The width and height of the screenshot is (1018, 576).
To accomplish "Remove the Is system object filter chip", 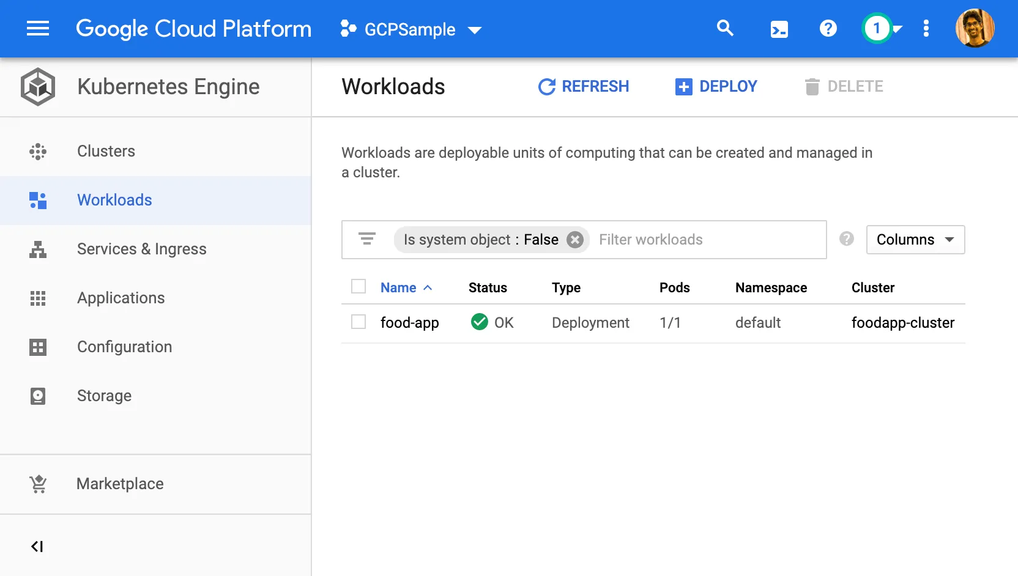I will coord(574,240).
